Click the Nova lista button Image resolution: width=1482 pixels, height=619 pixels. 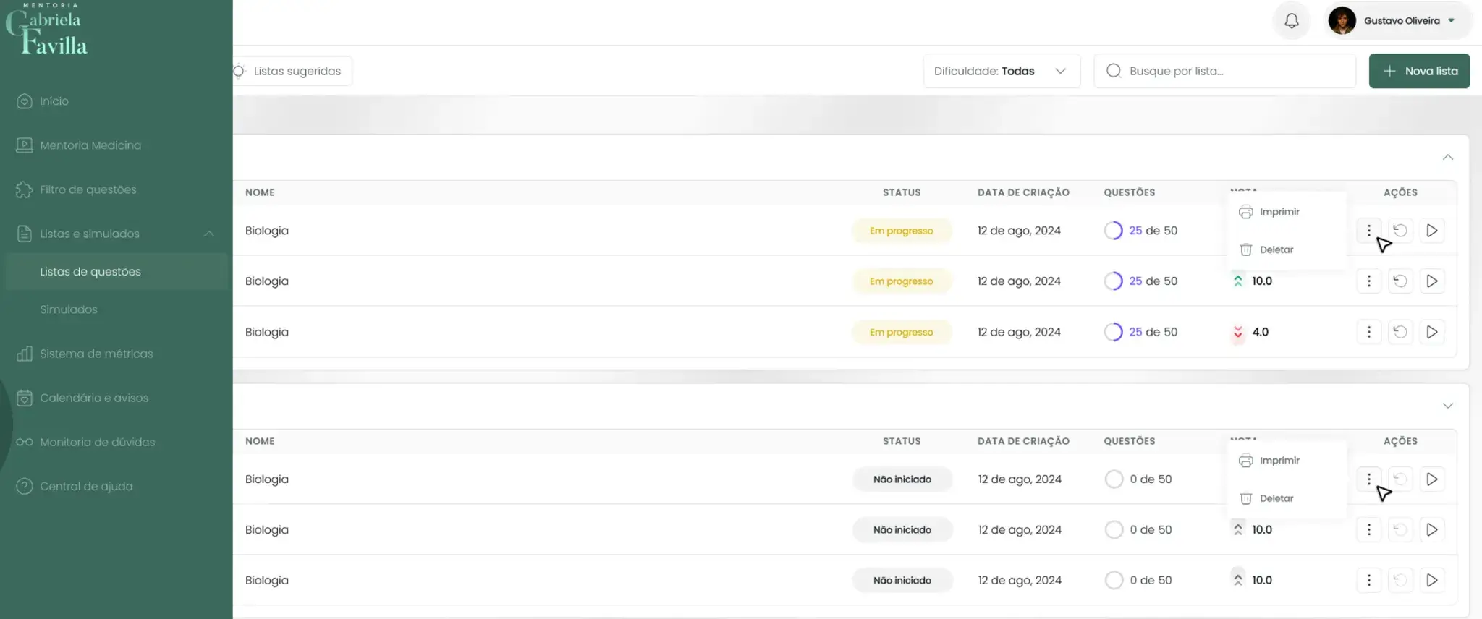1419,71
